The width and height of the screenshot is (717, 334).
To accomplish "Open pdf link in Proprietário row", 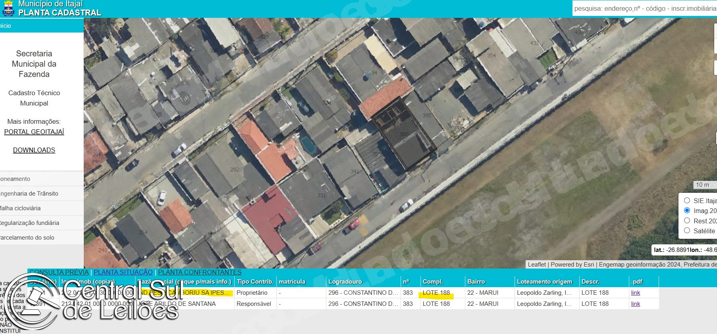I will point(636,293).
